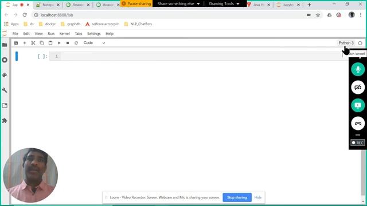
Task: Go back with the browser back arrow
Action: [x=6, y=15]
